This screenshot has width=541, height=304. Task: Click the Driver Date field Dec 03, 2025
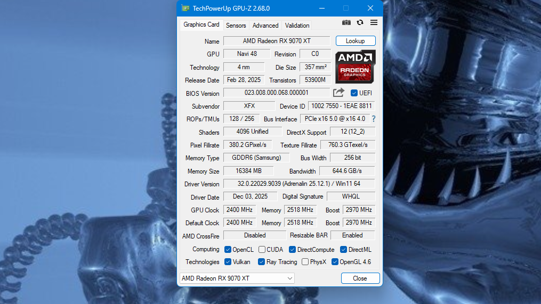pyautogui.click(x=250, y=196)
